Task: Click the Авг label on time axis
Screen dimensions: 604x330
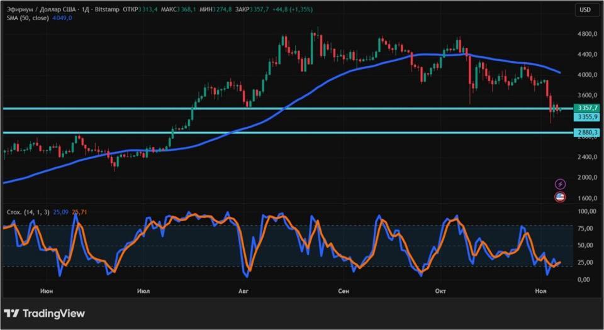Action: click(243, 291)
